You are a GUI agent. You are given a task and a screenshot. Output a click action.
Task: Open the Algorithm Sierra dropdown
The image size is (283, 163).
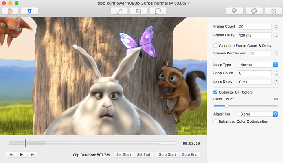258,114
